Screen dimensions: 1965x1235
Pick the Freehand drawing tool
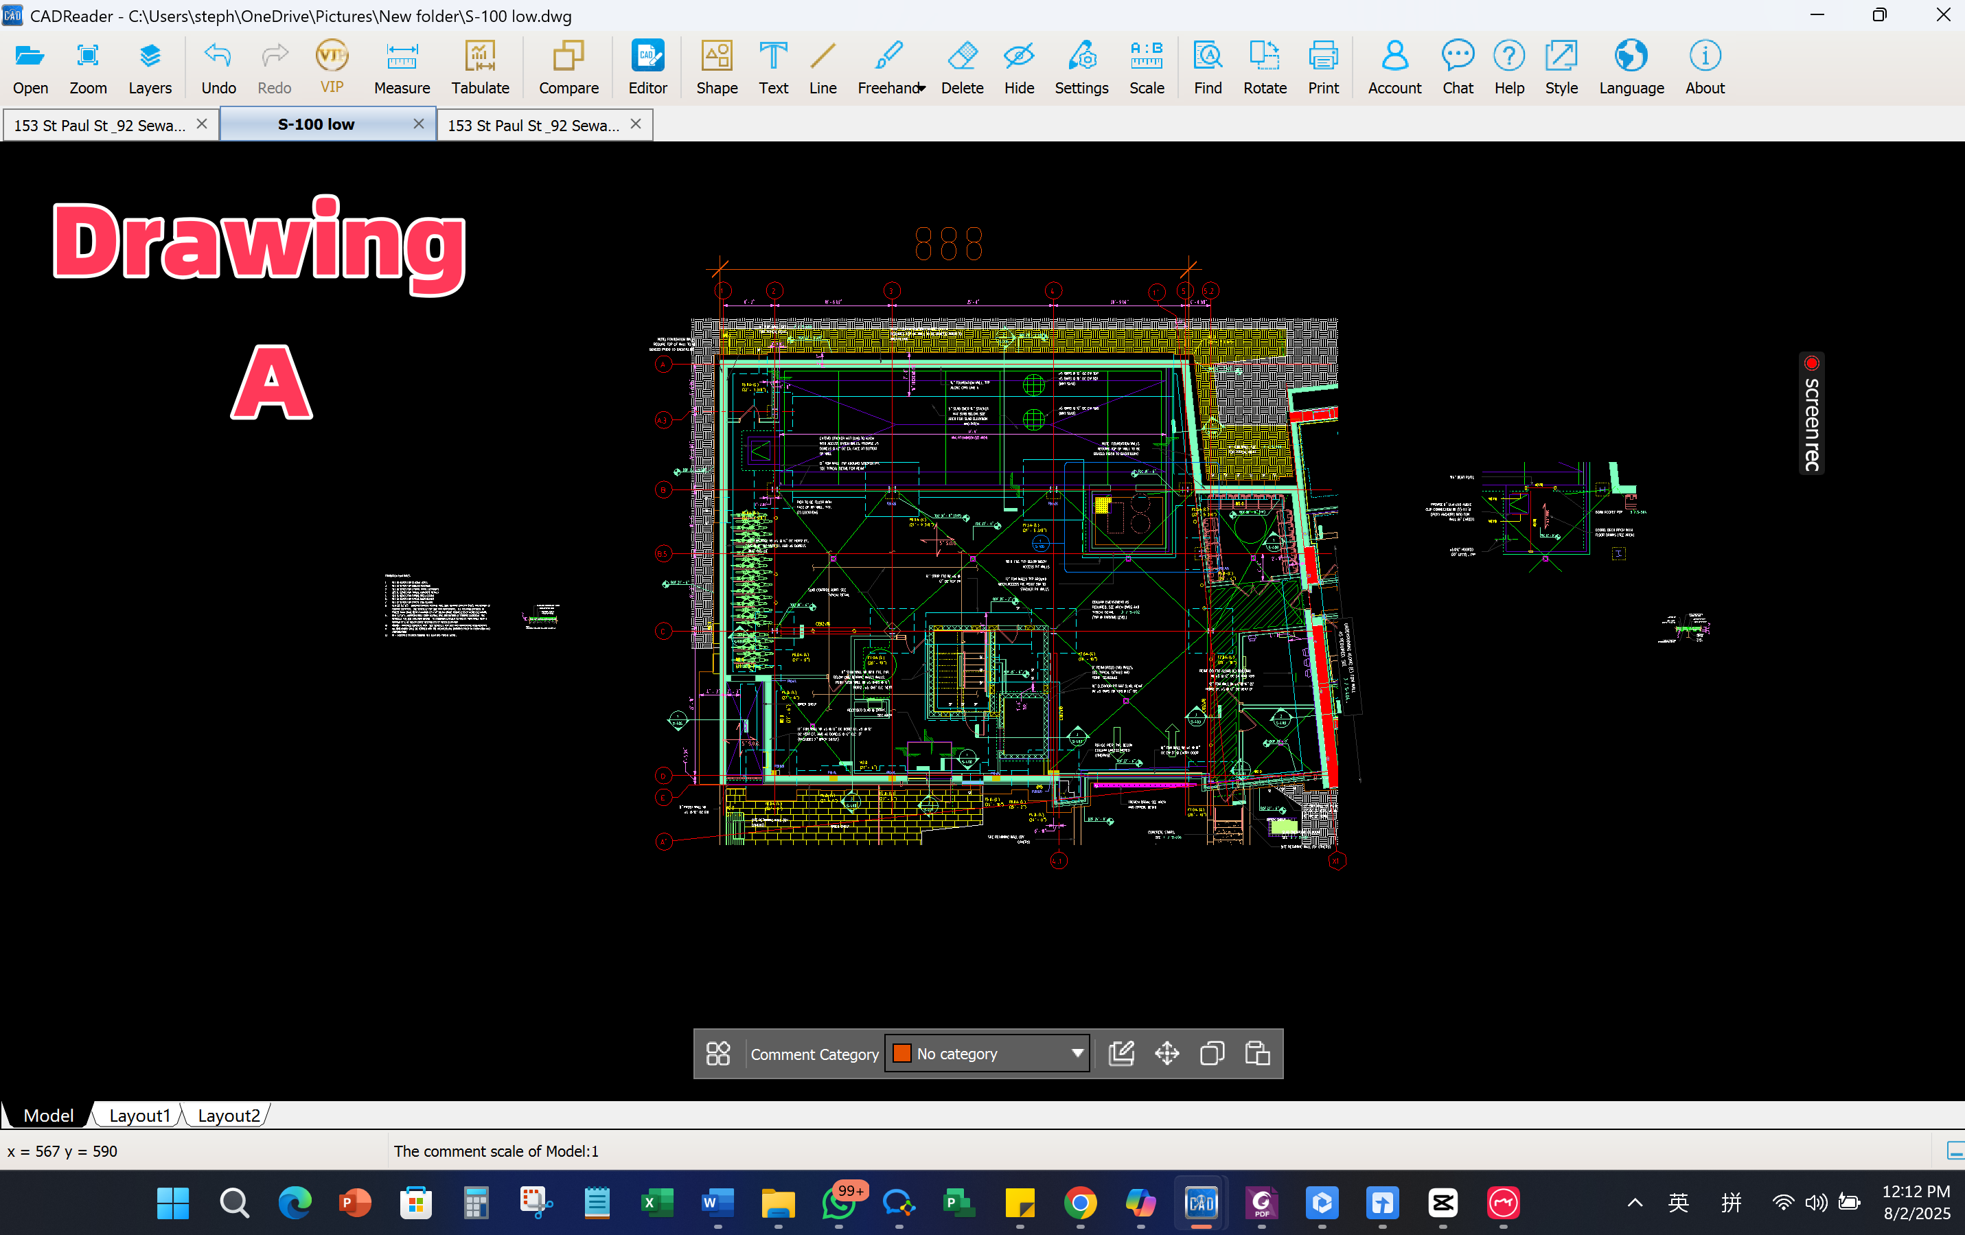887,68
